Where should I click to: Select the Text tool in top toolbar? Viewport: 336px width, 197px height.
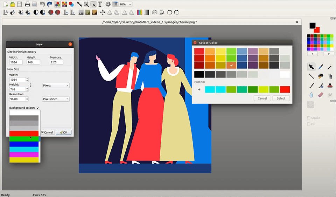100,4
